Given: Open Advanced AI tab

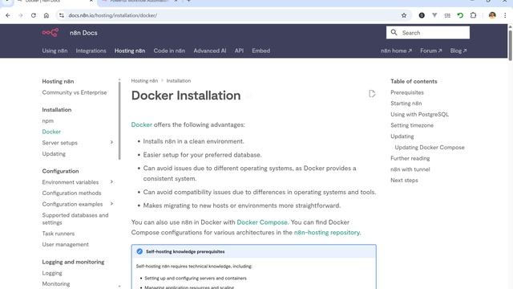Looking at the screenshot, I should (x=210, y=51).
